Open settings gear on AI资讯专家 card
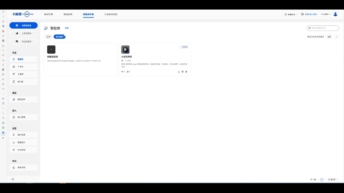 point(183,72)
